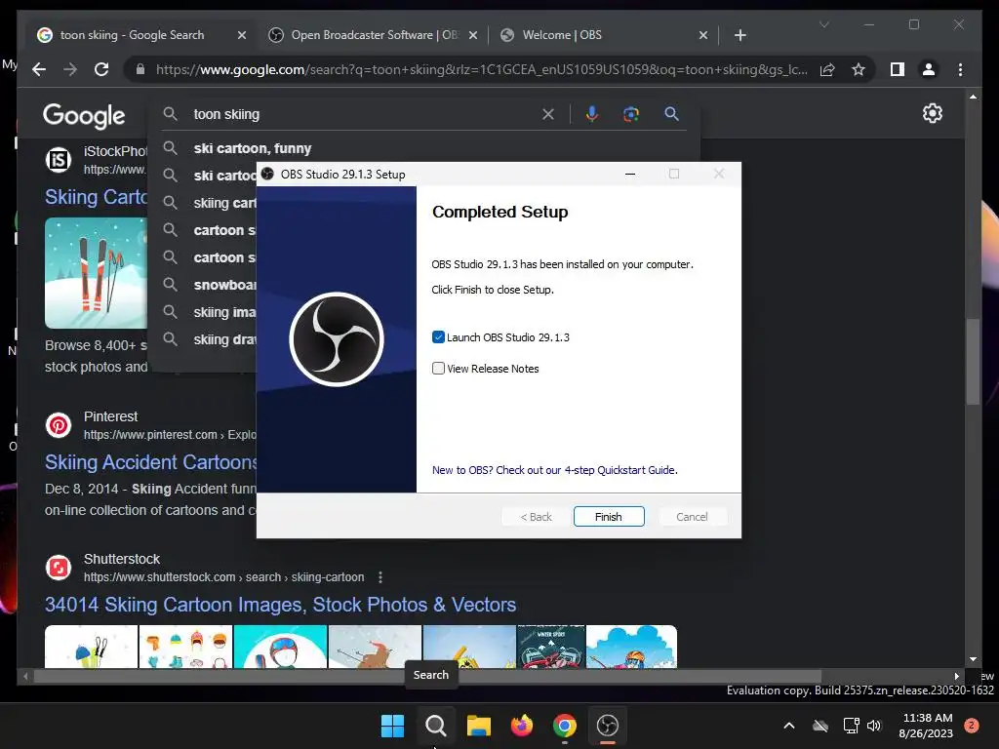Close the Open Broadcaster Software tab
999x749 pixels.
pos(473,36)
